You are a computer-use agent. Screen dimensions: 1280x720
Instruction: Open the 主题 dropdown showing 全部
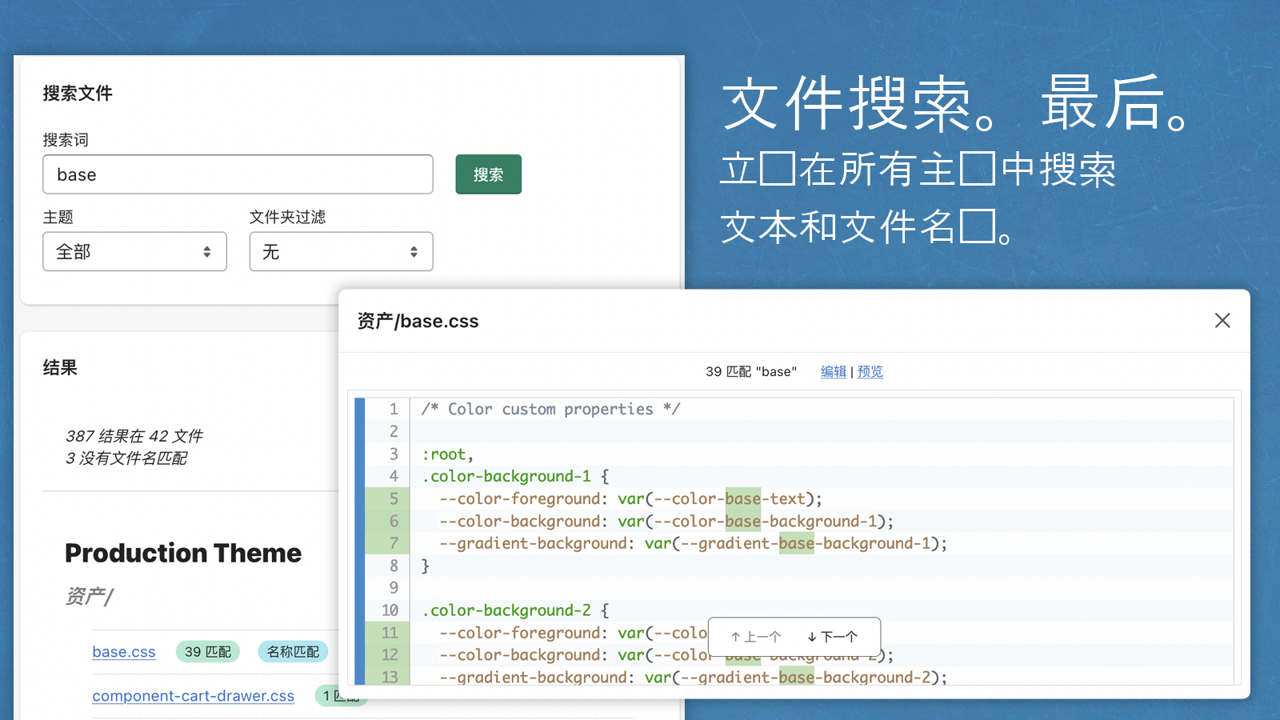point(134,252)
